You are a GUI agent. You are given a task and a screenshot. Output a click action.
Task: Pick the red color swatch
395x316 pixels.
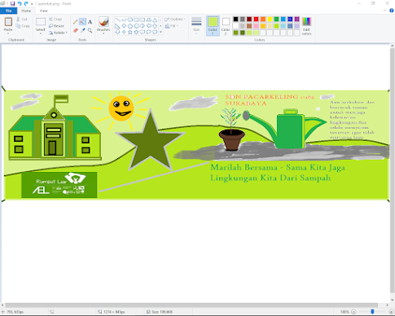point(256,19)
